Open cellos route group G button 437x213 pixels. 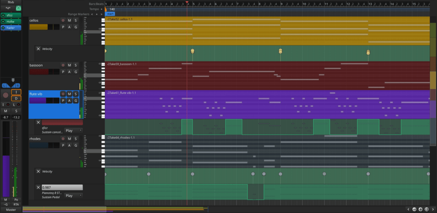point(76,27)
